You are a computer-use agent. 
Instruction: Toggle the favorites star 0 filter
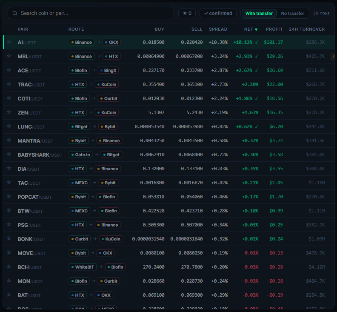(187, 13)
